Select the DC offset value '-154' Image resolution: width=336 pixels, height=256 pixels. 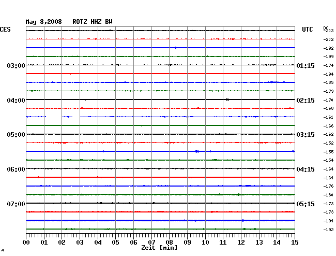tap(328, 160)
